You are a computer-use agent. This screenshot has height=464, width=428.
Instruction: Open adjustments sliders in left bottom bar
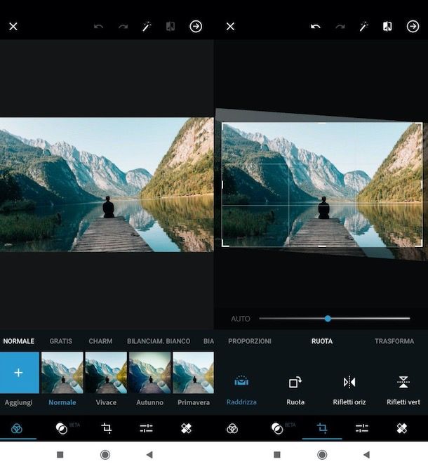(x=146, y=427)
